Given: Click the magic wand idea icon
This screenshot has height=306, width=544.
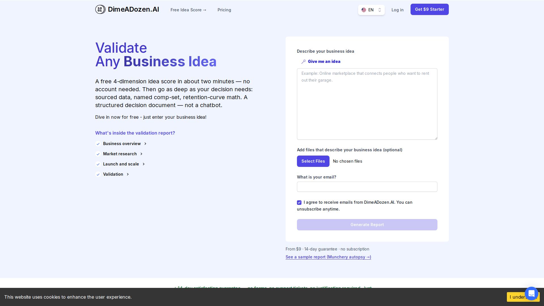Looking at the screenshot, I should pos(303,61).
